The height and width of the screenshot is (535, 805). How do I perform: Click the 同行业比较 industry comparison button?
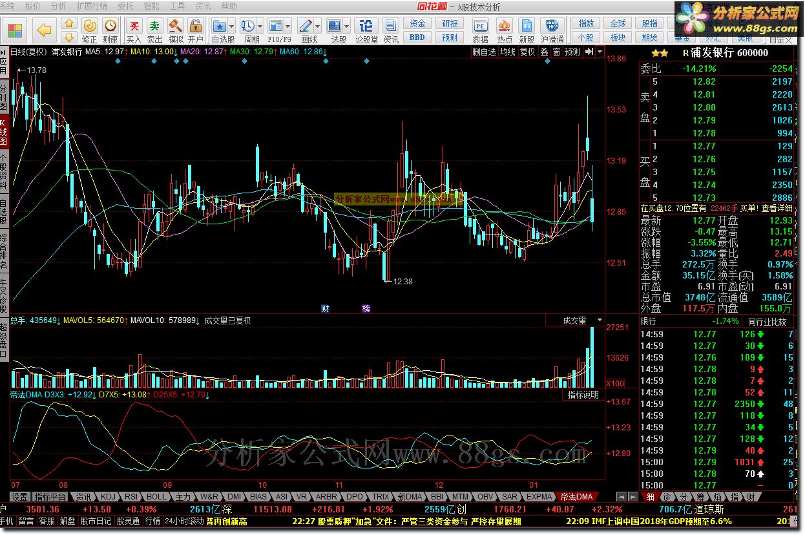768,321
